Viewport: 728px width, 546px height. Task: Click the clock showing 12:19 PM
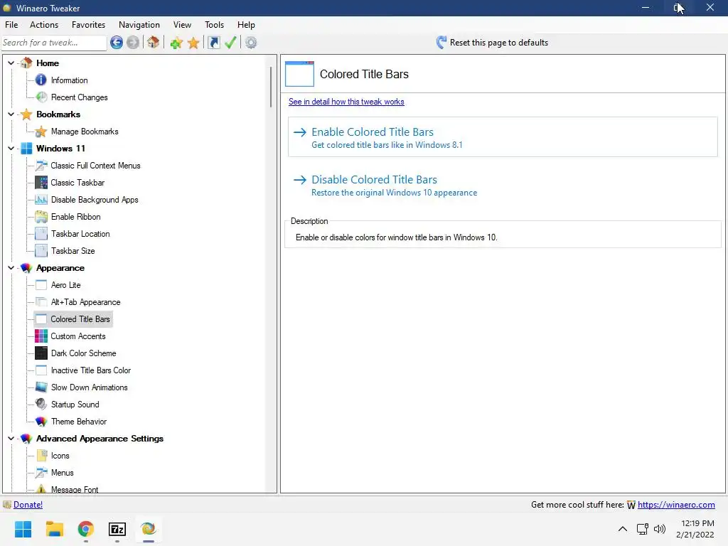(x=697, y=523)
